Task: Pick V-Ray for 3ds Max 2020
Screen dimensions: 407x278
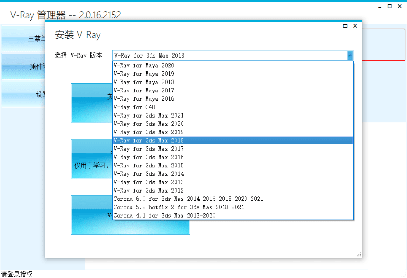Action: (233, 124)
